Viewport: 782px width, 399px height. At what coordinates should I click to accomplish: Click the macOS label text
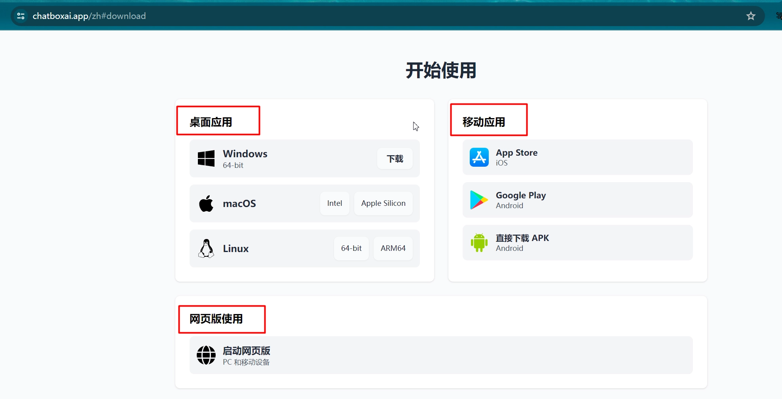pyautogui.click(x=239, y=203)
